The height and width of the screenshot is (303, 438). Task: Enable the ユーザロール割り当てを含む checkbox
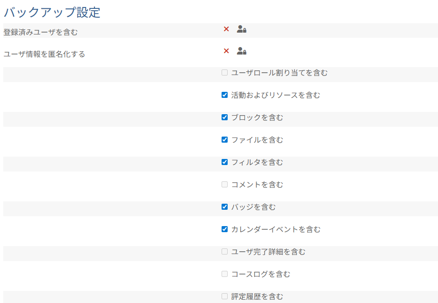point(224,73)
